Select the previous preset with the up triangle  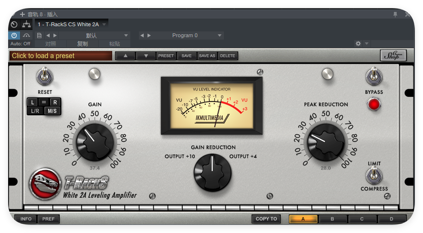click(126, 56)
